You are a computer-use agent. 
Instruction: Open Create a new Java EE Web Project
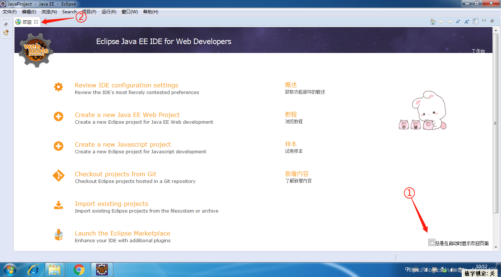click(x=127, y=115)
